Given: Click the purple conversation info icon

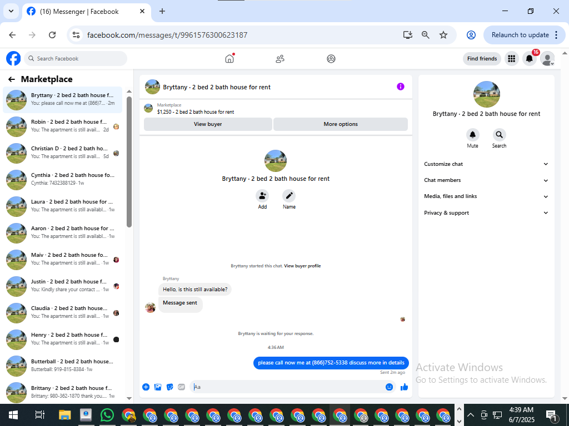Looking at the screenshot, I should (x=401, y=87).
